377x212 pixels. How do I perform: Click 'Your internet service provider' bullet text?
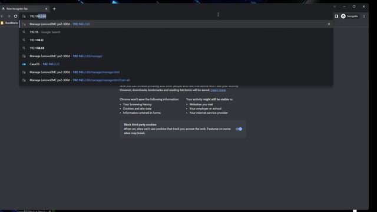[x=209, y=112]
